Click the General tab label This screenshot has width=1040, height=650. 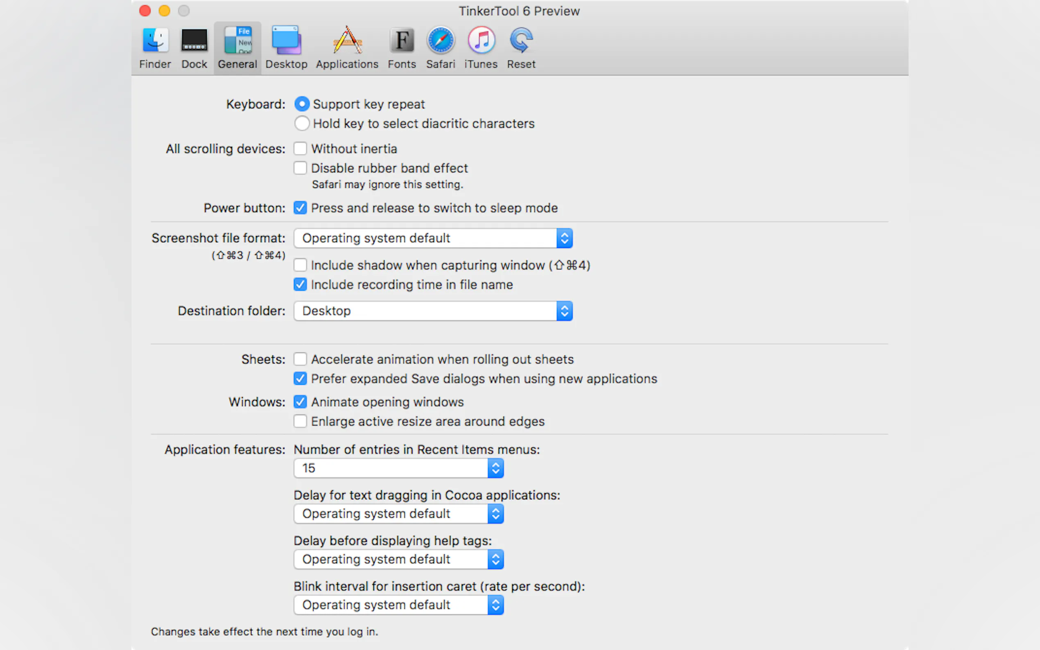coord(237,64)
